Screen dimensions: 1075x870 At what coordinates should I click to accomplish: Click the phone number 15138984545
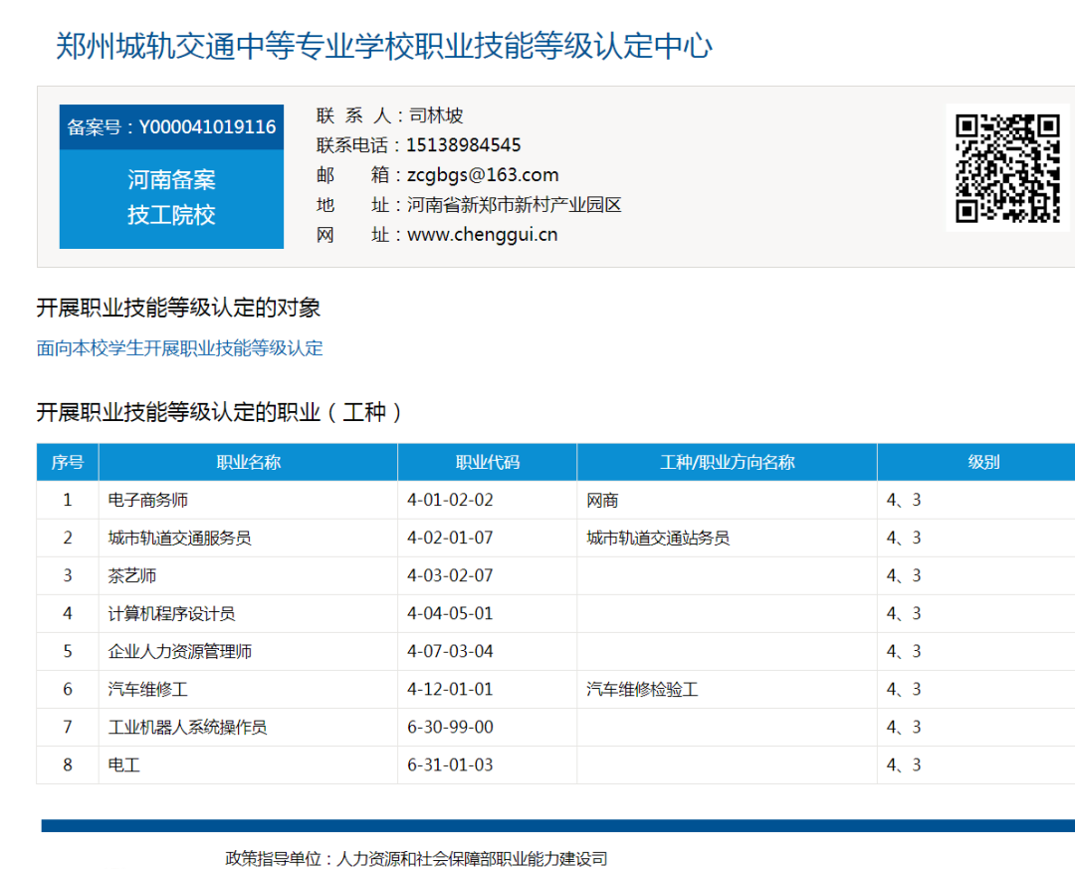click(x=463, y=145)
